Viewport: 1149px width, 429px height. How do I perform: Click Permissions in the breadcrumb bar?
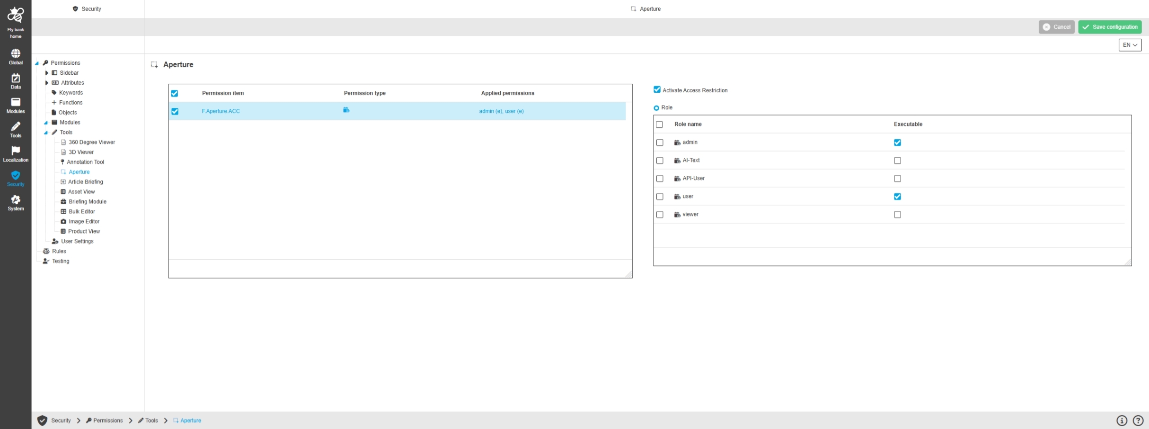[107, 420]
